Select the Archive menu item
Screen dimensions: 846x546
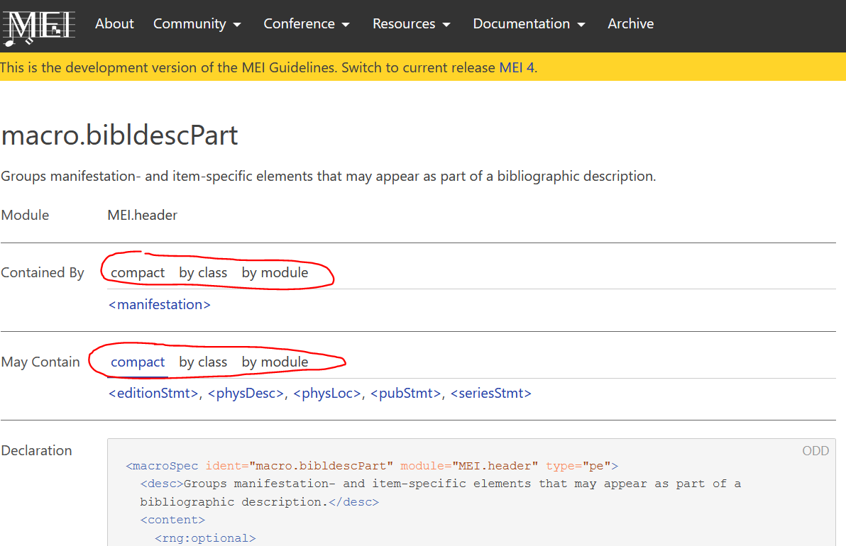pos(630,23)
